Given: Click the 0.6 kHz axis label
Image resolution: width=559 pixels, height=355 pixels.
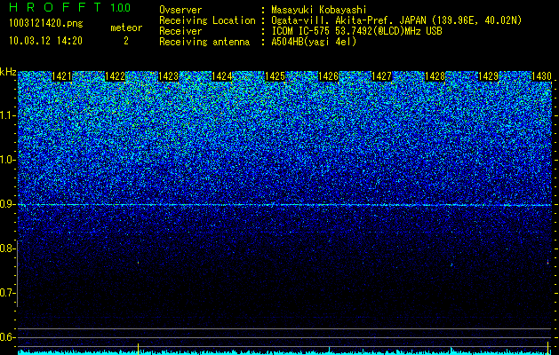Looking at the screenshot, I should (x=8, y=337).
